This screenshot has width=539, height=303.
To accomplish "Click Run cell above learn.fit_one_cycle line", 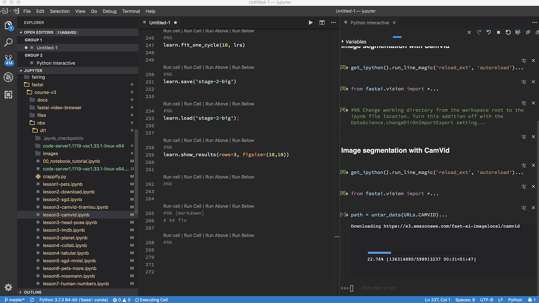I will 172,31.
